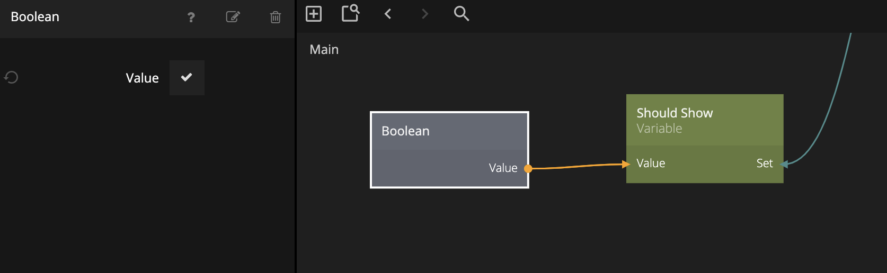887x273 pixels.
Task: Click the icon right of the plus button
Action: [350, 13]
